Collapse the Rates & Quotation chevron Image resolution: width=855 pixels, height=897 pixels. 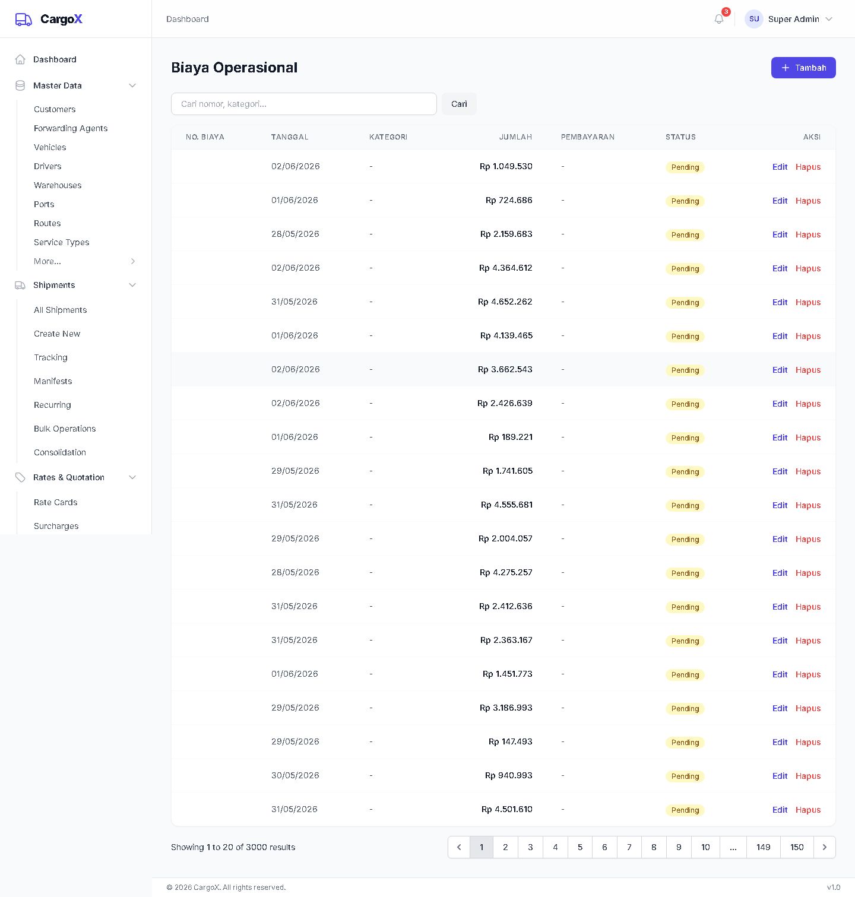[x=132, y=477]
